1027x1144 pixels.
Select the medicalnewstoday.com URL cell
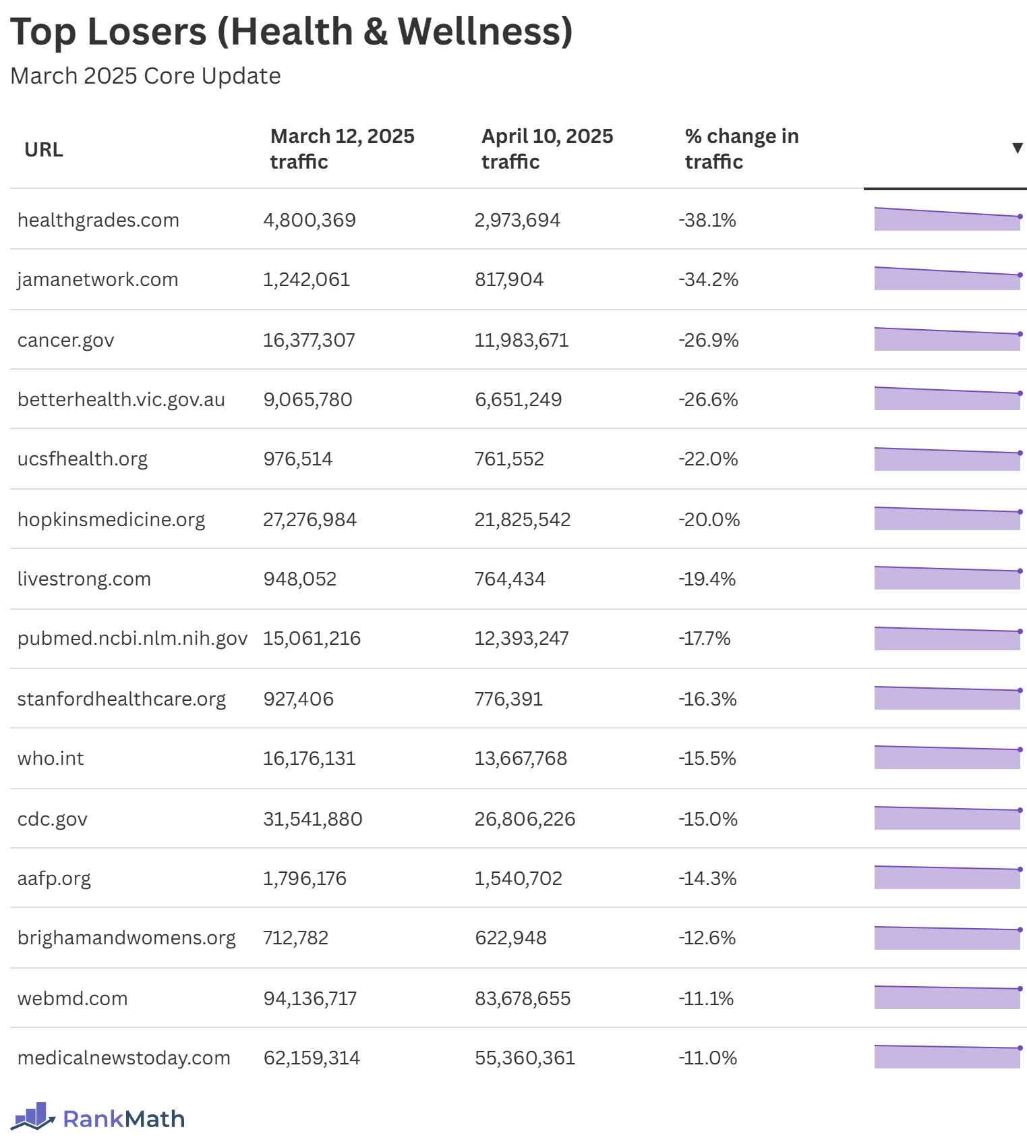click(124, 1058)
